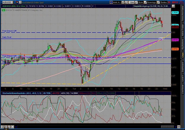Click the red-yellow color link icon
185x130 pixels.
[17, 2]
